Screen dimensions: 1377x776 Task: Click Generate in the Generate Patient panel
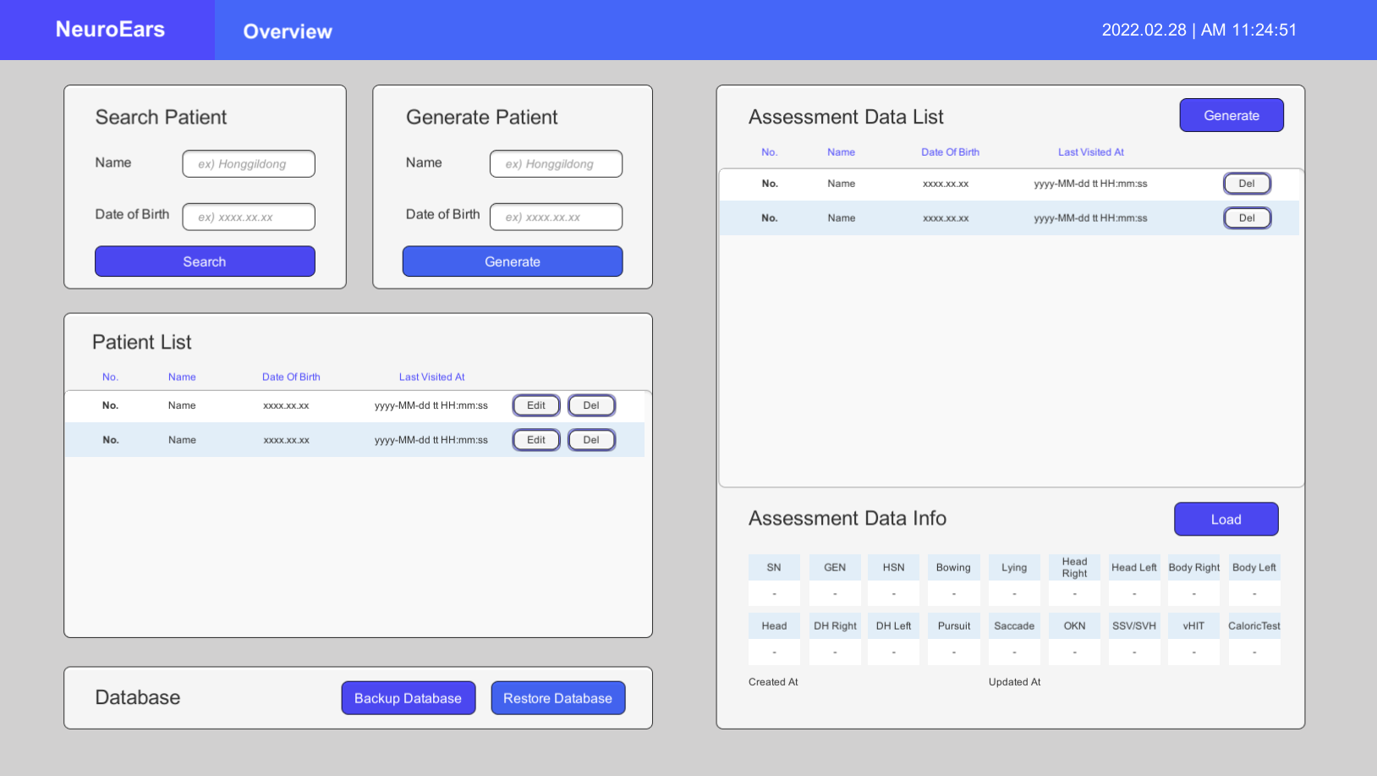coord(513,261)
